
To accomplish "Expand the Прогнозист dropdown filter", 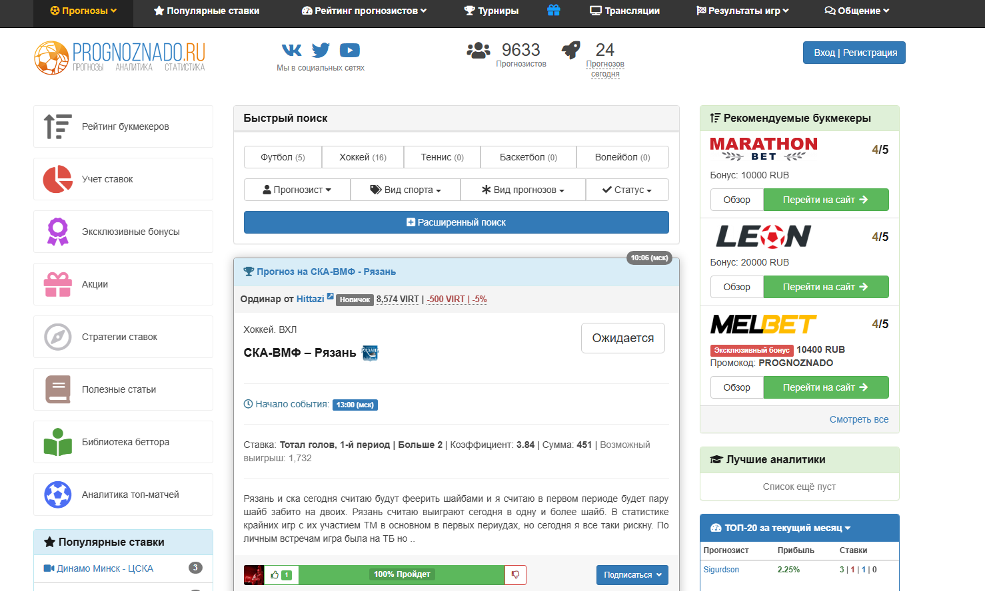I will [x=297, y=190].
